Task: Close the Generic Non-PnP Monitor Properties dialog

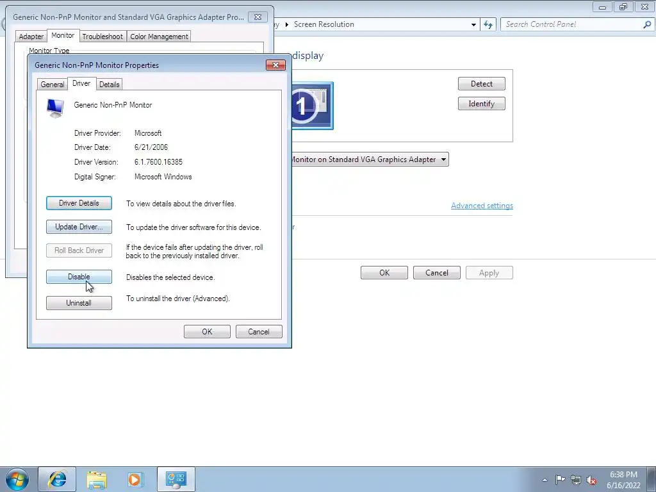Action: click(275, 65)
